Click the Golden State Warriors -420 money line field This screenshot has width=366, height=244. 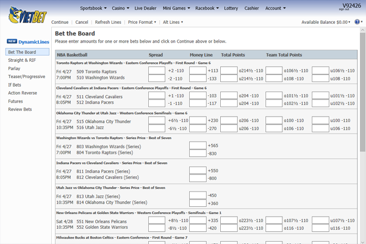198,228
